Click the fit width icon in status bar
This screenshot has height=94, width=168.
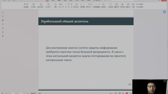(116, 93)
